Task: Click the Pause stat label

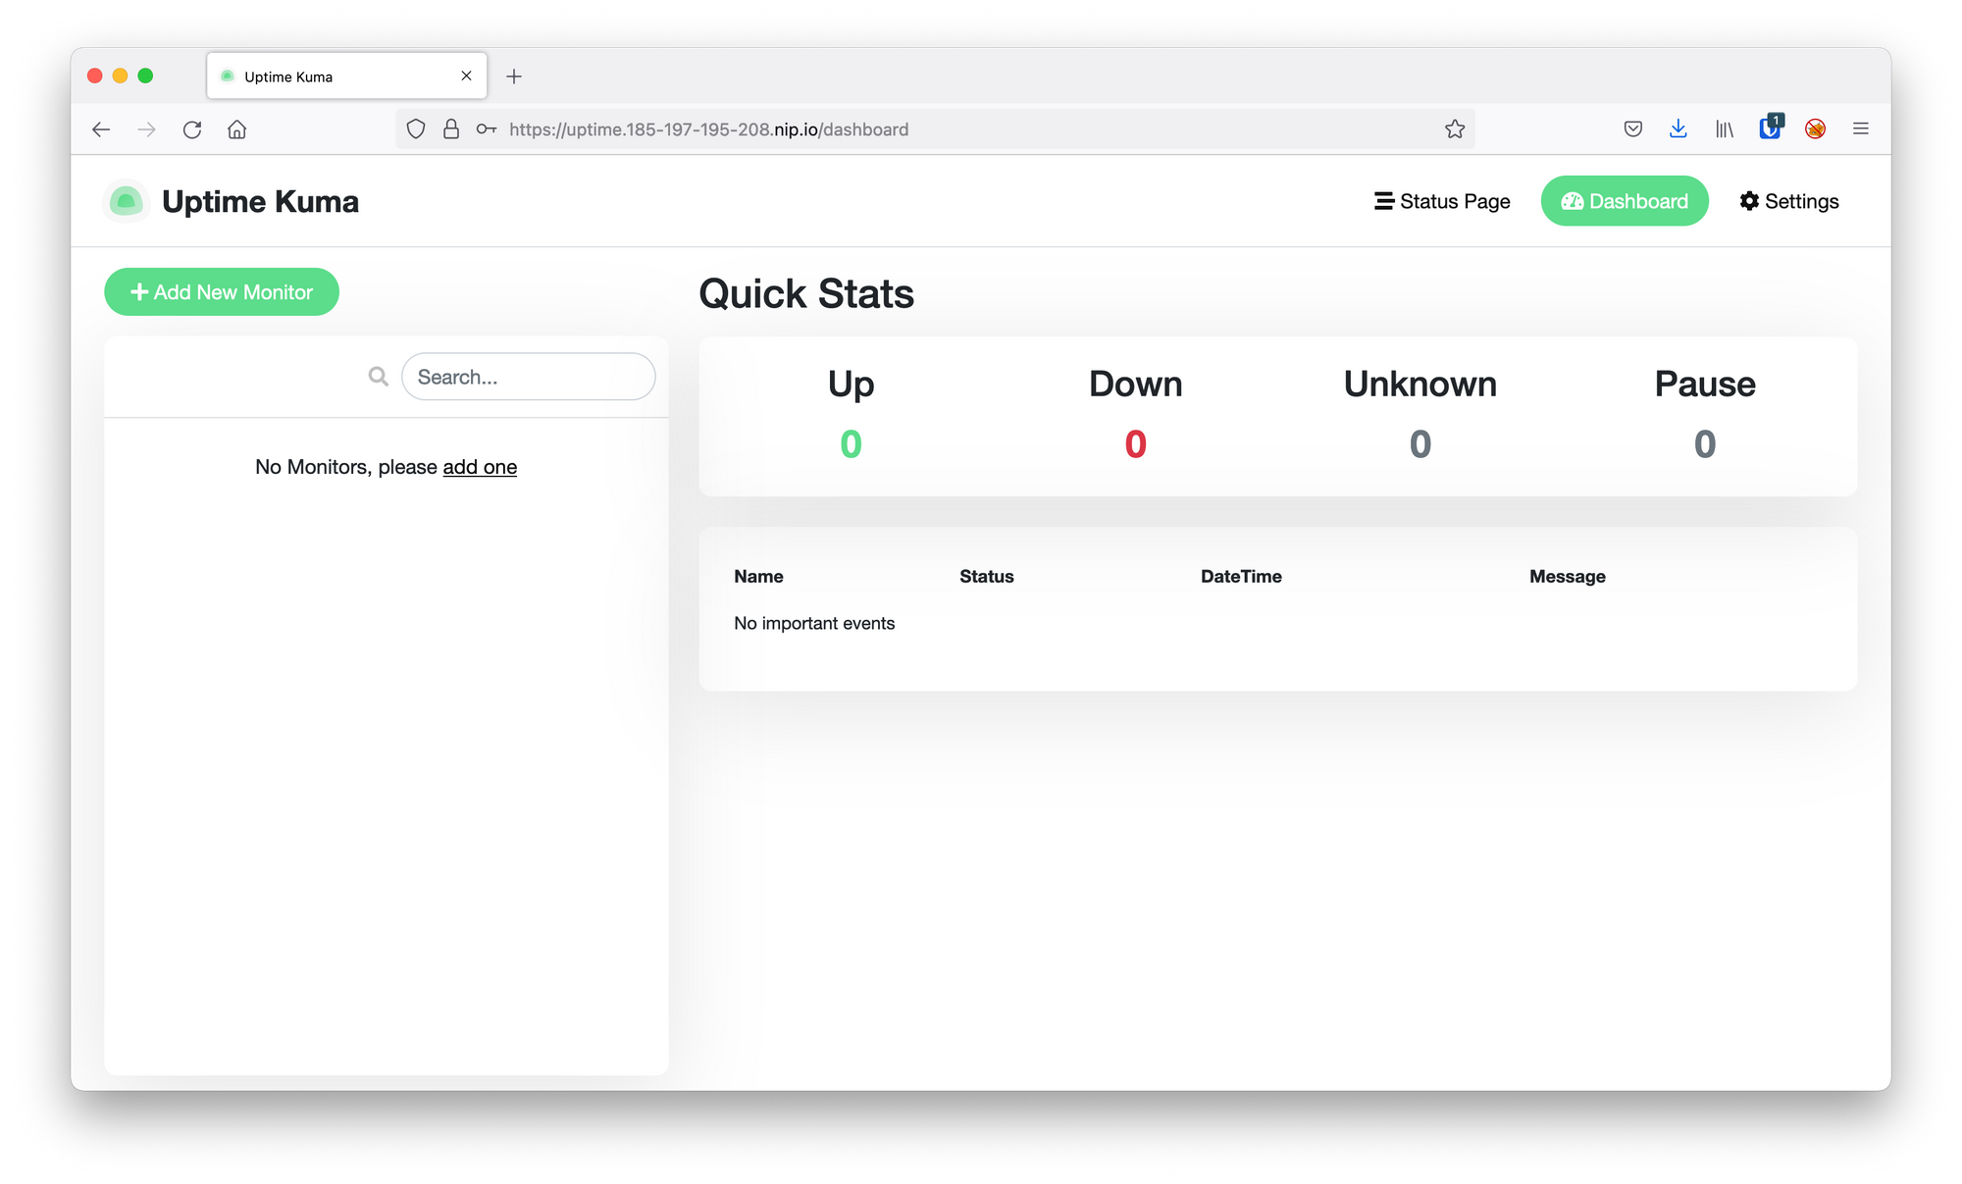Action: pyautogui.click(x=1705, y=384)
